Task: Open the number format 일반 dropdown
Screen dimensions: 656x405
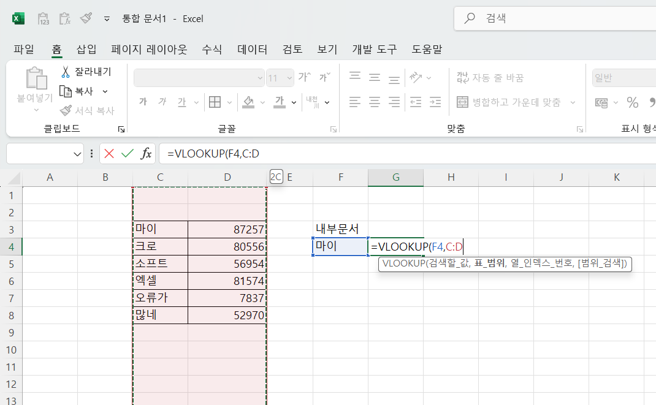Action: (624, 78)
